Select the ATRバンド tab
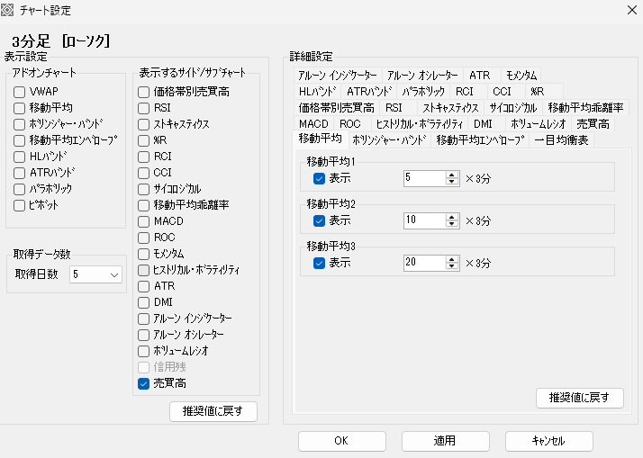This screenshot has height=458, width=643. tap(369, 91)
